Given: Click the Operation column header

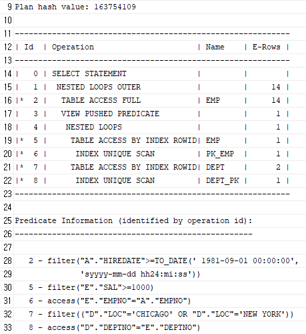Looking at the screenshot, I should (x=73, y=47).
